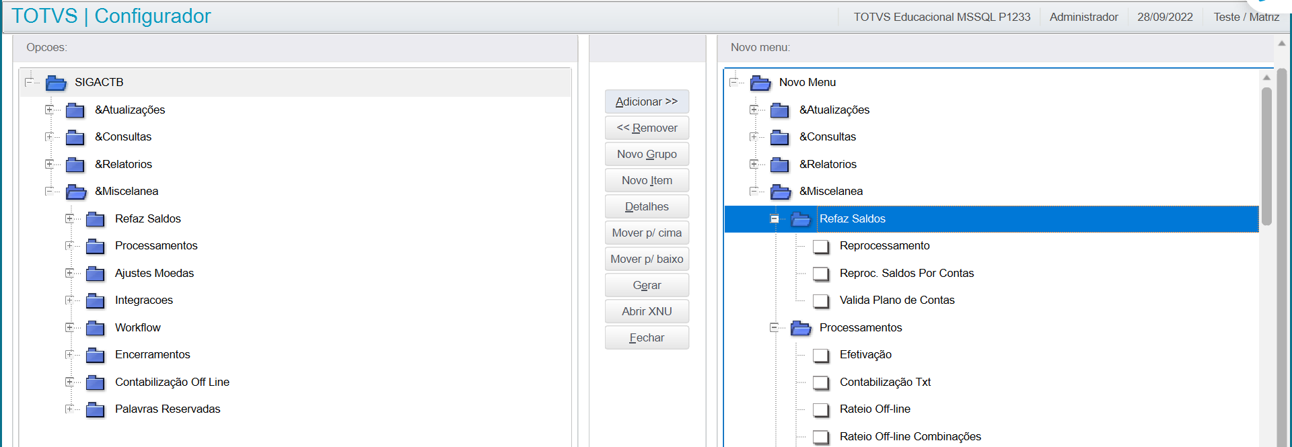
Task: Create a group with Novo Grupo
Action: (647, 154)
